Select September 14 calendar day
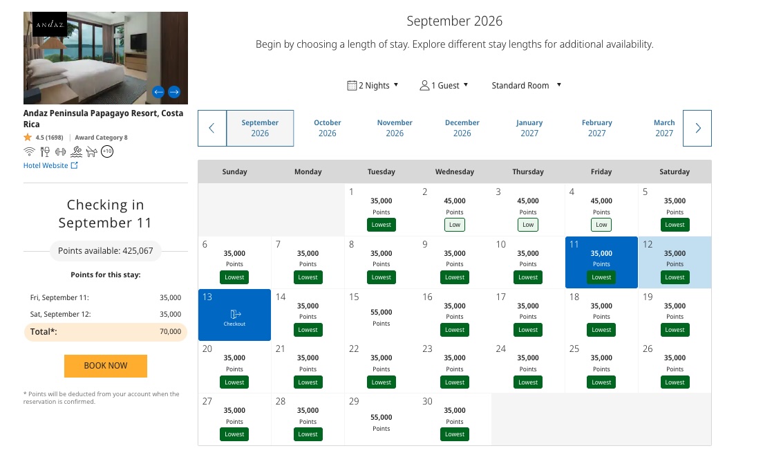Screen dimensions: 763x455 pos(308,315)
